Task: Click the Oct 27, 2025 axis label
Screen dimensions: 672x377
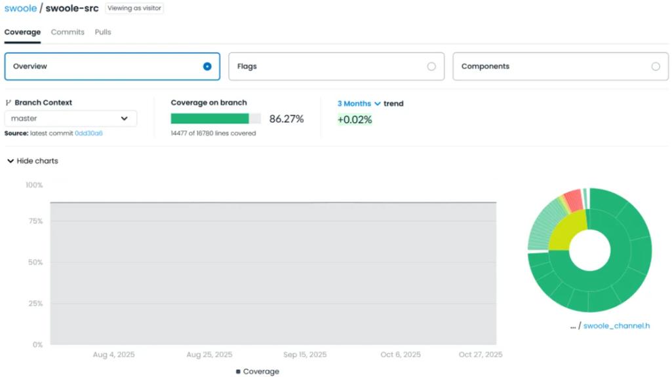Action: pos(481,354)
